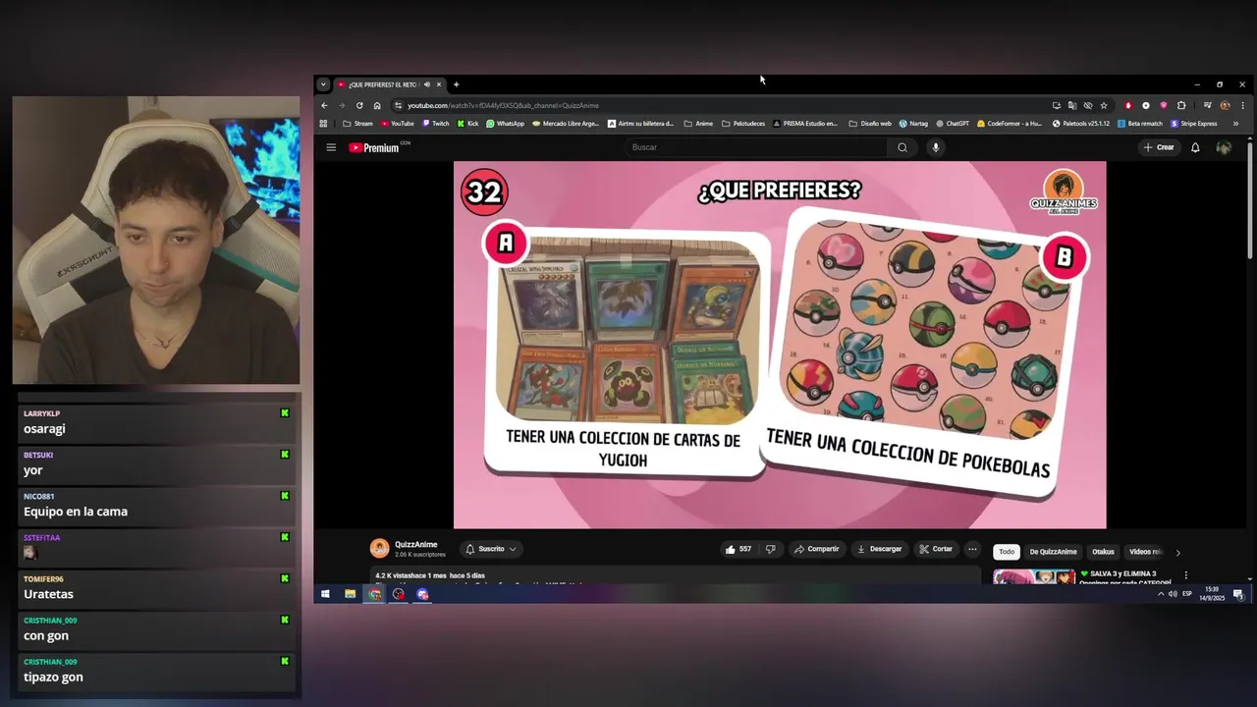Click the YouTube page vertical scrollbar
The width and height of the screenshot is (1257, 707).
pyautogui.click(x=1249, y=201)
